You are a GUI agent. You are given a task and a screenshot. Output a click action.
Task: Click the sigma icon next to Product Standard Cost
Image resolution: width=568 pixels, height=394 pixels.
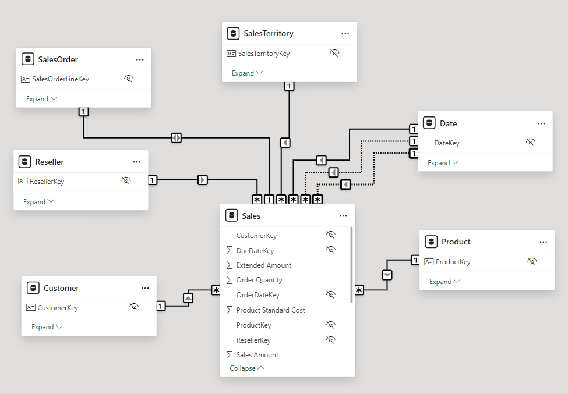tap(229, 310)
